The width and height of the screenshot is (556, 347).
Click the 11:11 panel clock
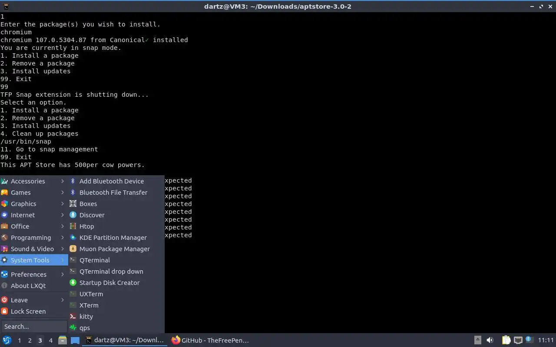546,340
